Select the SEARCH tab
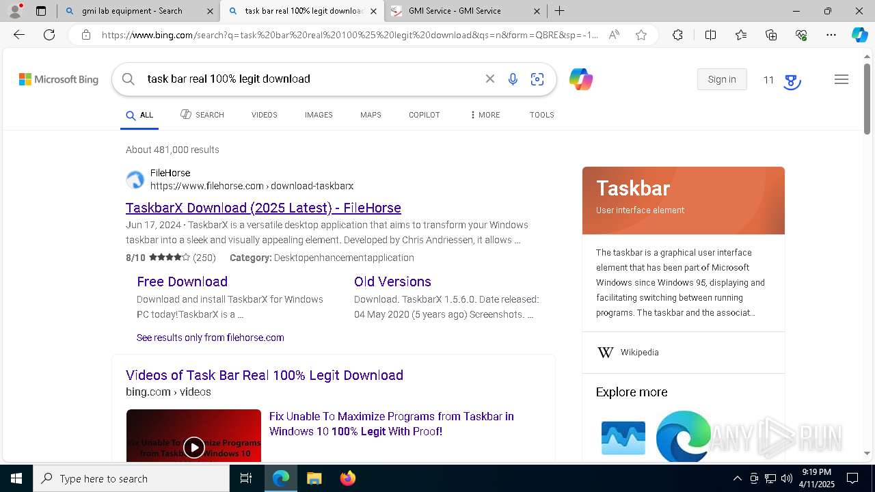Viewport: 875px width, 492px height. (202, 115)
